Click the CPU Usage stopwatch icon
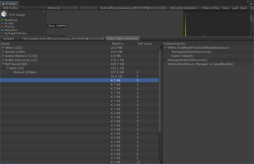The width and height of the screenshot is (254, 164). coord(4,14)
